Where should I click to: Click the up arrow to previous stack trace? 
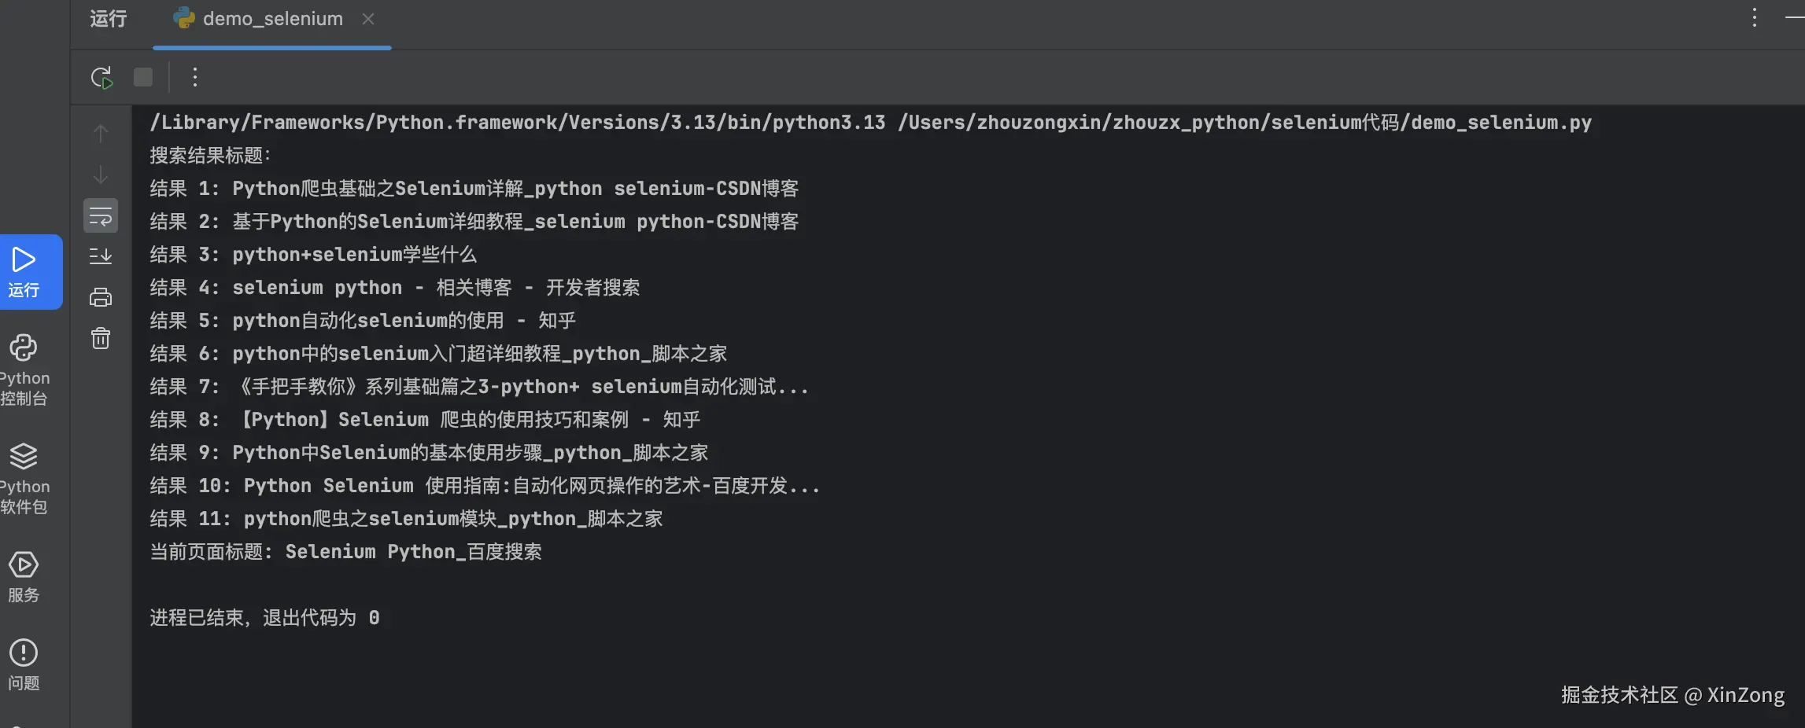point(101,134)
